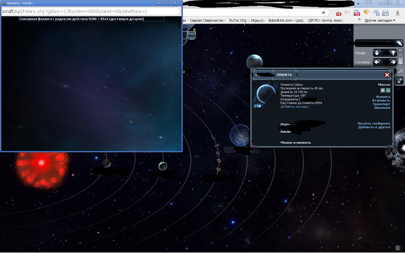Select the blue Earth-like planet on the map

click(240, 135)
